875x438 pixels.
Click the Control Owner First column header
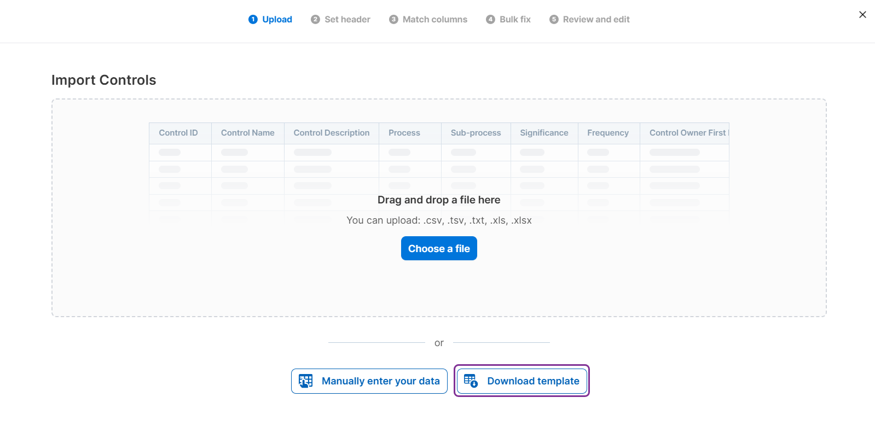tap(685, 133)
